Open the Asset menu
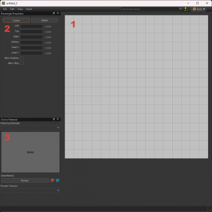This screenshot has width=212, height=212. coord(29,9)
